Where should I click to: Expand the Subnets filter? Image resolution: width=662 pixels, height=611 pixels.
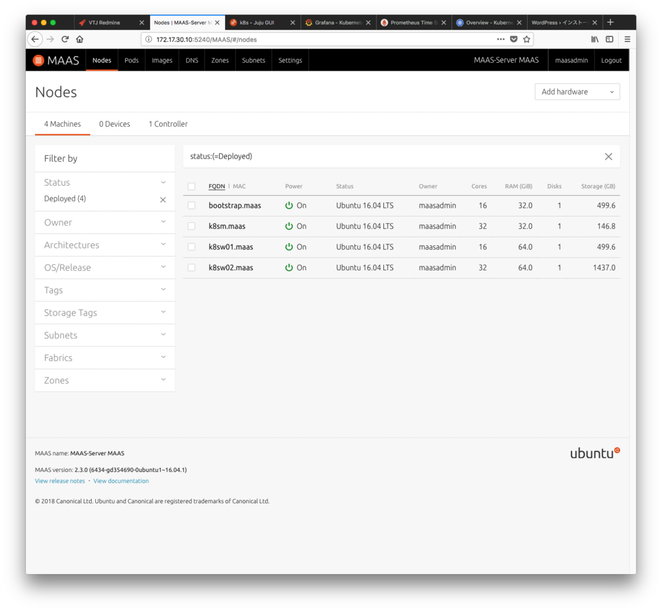pos(105,336)
